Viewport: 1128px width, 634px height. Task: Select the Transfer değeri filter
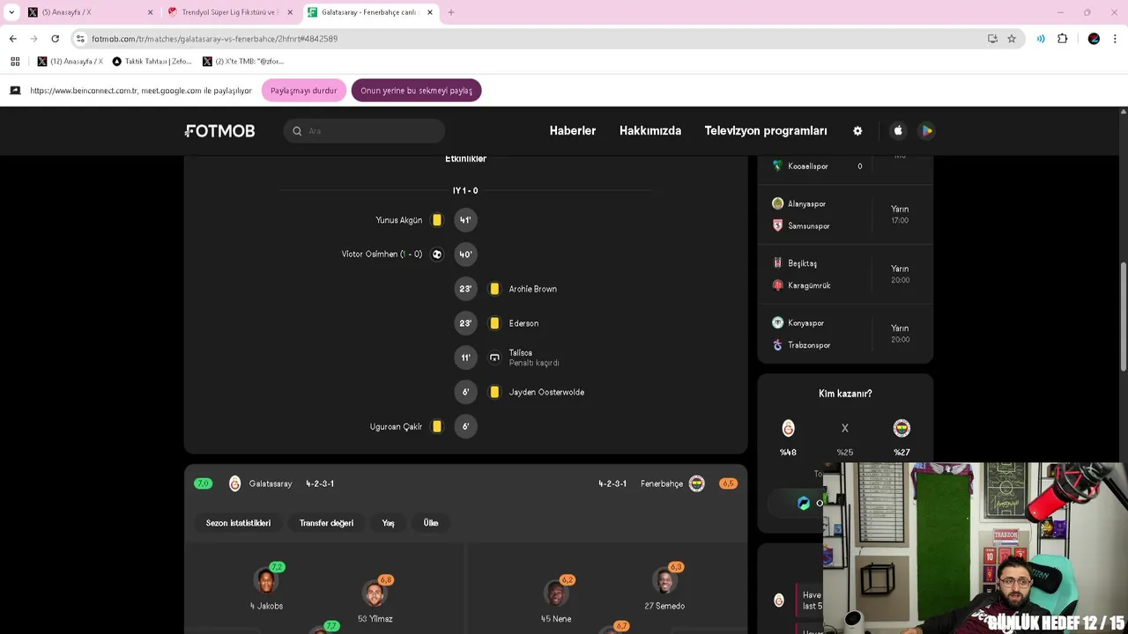[326, 523]
